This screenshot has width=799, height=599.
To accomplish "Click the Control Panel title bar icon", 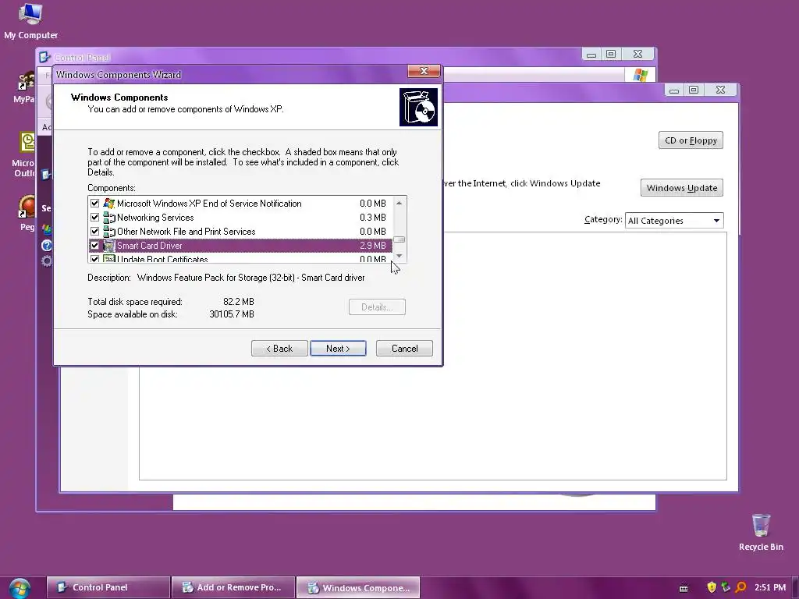I will (x=44, y=57).
